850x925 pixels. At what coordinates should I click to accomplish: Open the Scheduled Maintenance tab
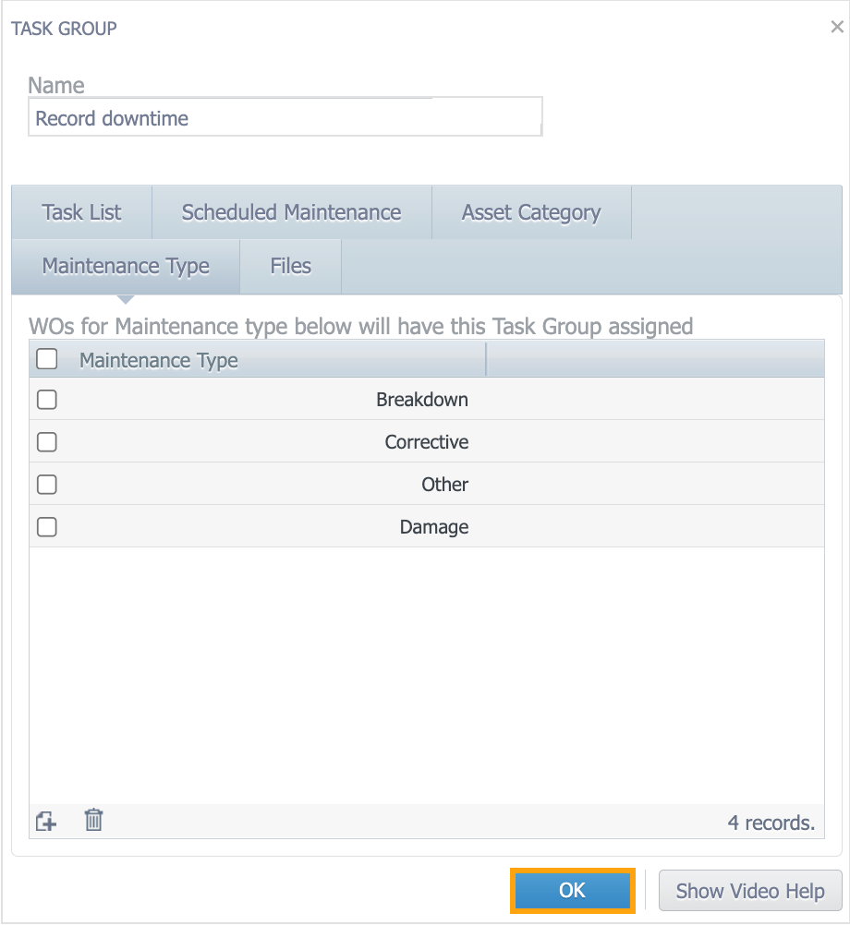click(291, 212)
